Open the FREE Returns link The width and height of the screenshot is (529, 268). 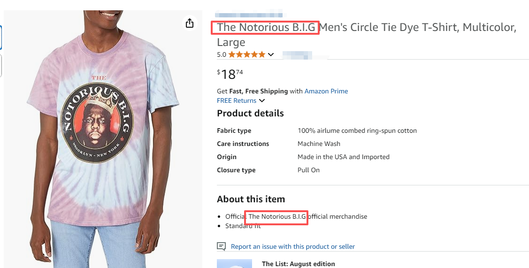point(237,100)
